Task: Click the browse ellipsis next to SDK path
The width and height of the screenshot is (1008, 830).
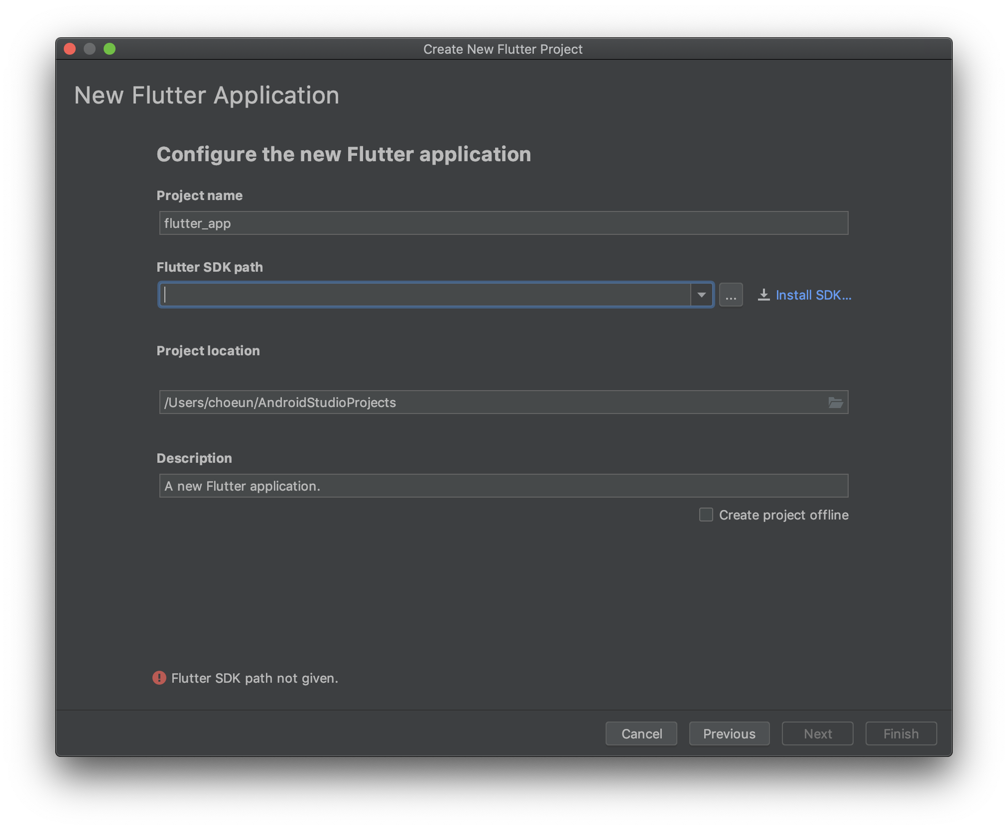Action: 731,295
